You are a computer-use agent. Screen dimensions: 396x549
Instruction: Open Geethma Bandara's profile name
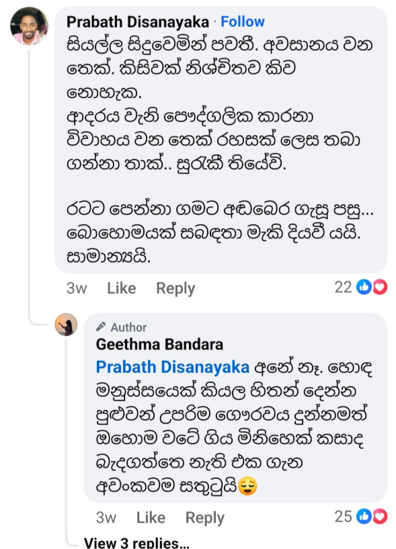pos(159,344)
